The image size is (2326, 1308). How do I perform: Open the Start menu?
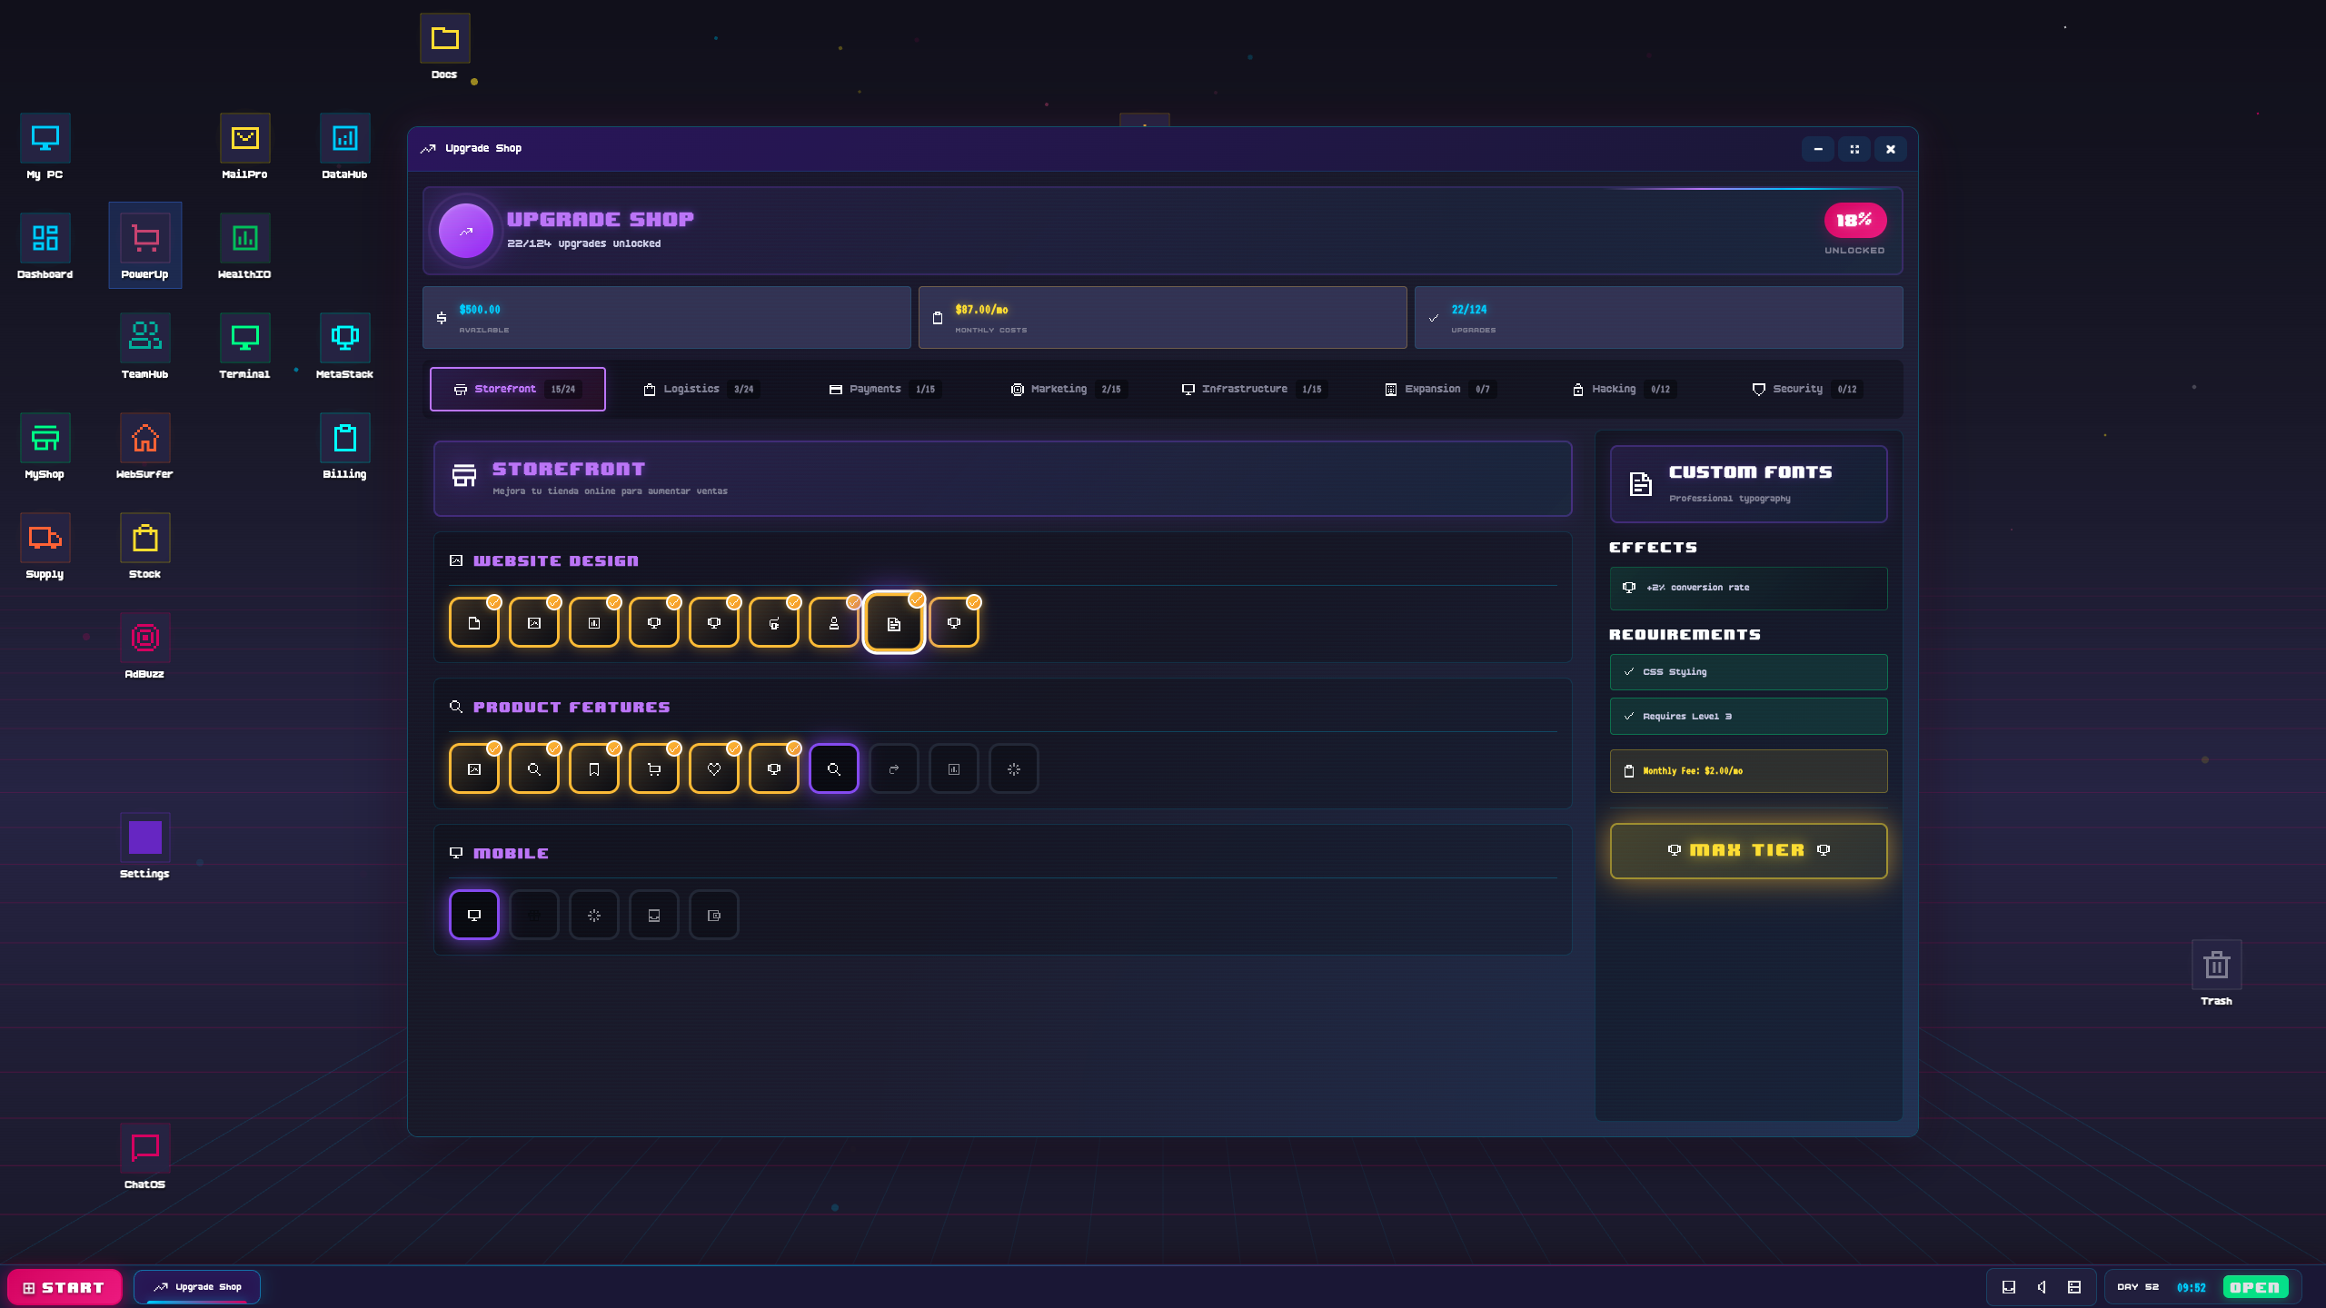pos(64,1287)
